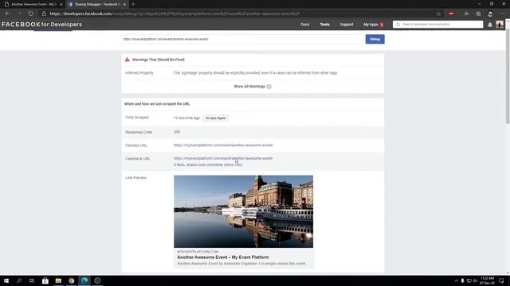Switch to Chrome on the taskbar
Viewport: 510px width, 286px height.
(x=71, y=280)
